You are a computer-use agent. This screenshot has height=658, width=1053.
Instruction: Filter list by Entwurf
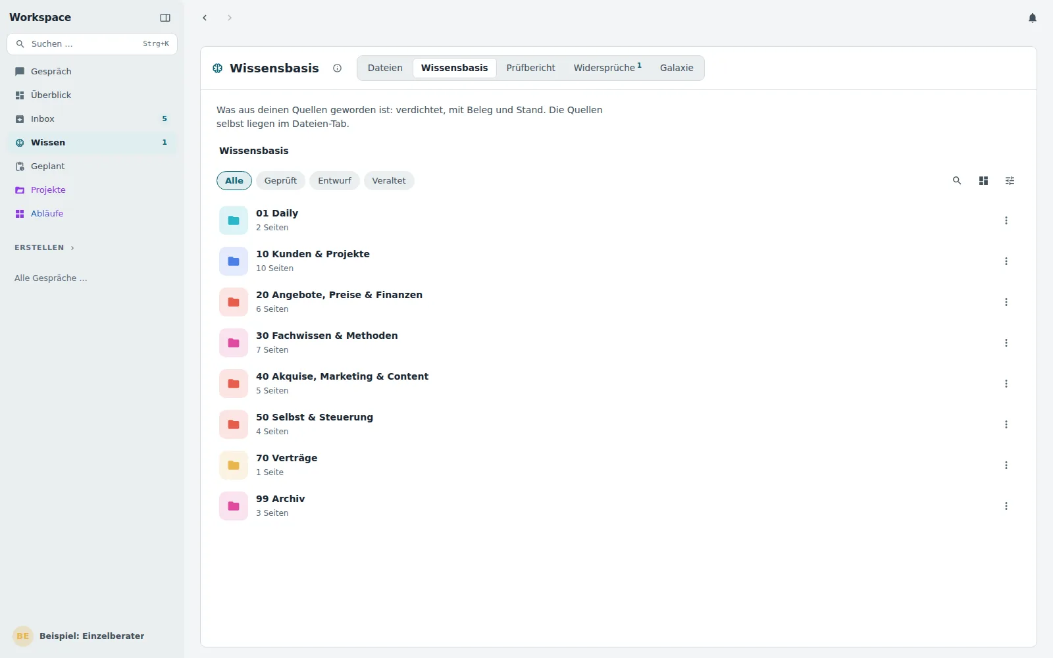coord(334,181)
